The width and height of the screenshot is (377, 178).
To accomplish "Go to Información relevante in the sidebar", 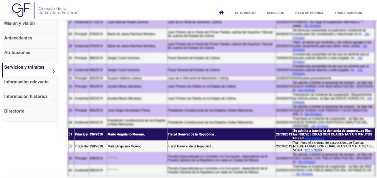I will tap(26, 82).
